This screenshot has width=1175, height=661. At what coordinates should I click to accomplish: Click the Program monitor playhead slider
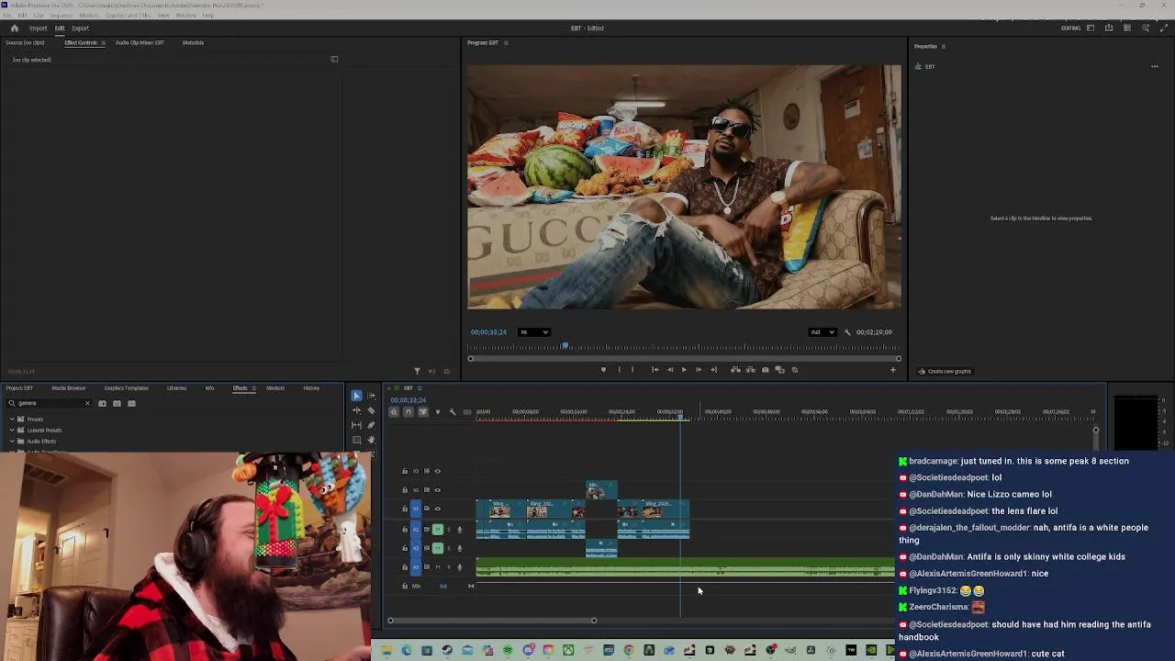[565, 346]
